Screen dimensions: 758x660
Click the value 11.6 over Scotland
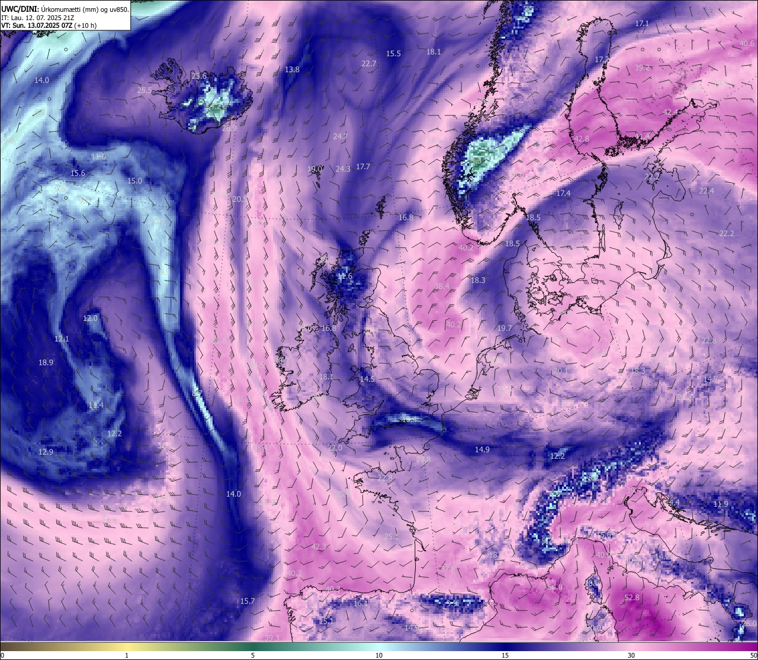click(x=345, y=276)
